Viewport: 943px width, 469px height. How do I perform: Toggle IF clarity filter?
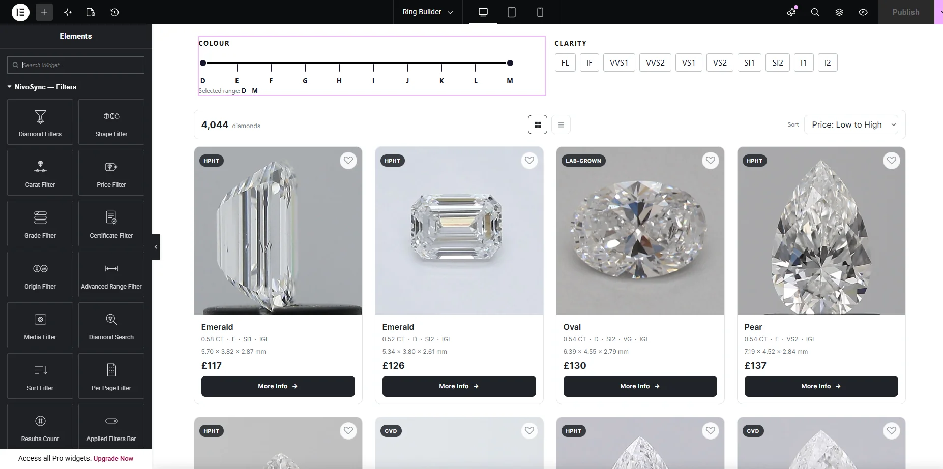(590, 63)
